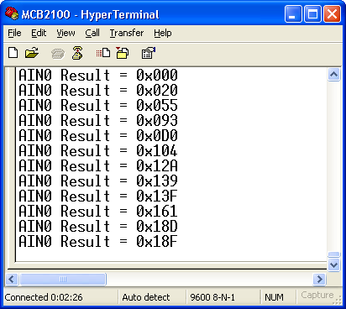Open the Call menu
The width and height of the screenshot is (346, 309).
tap(92, 33)
